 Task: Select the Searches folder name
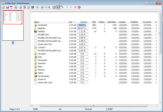pyautogui.click(x=42, y=63)
